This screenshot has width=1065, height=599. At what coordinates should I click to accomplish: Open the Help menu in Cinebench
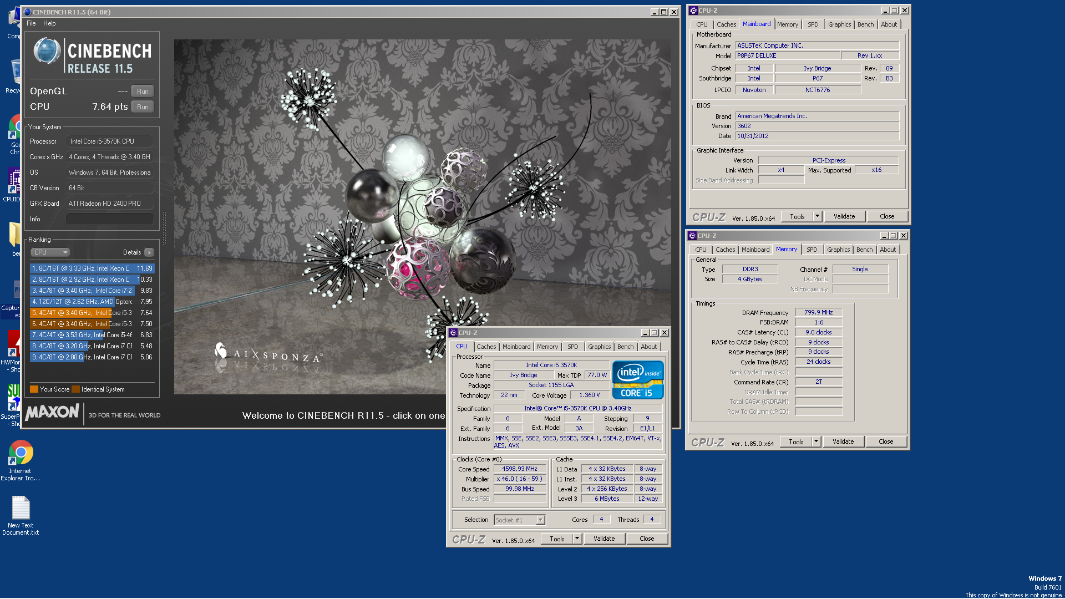pos(49,23)
